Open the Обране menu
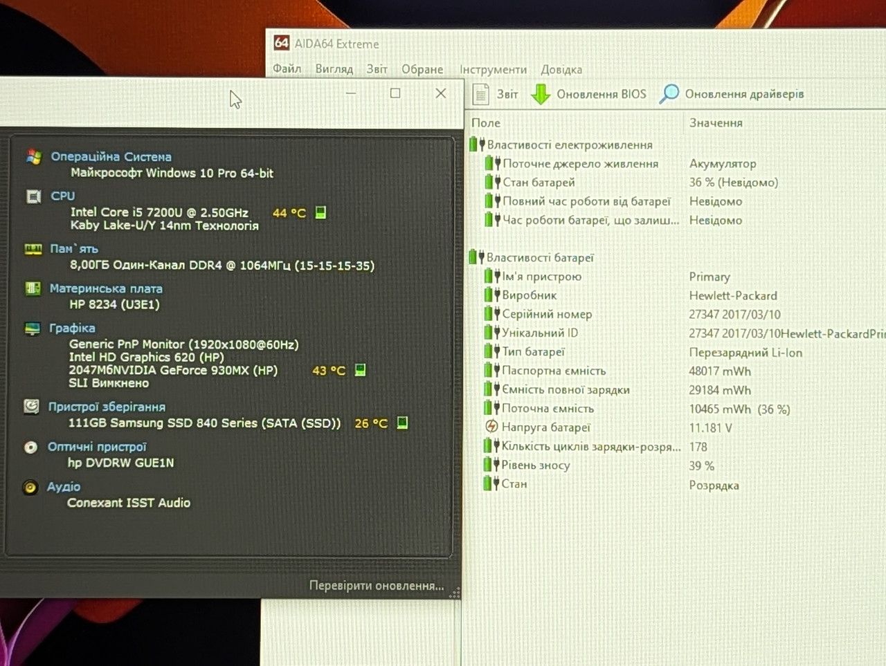 [x=422, y=69]
